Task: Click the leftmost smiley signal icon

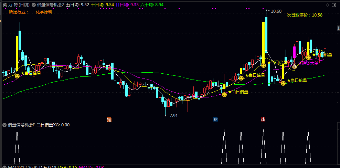Action: coord(17,76)
